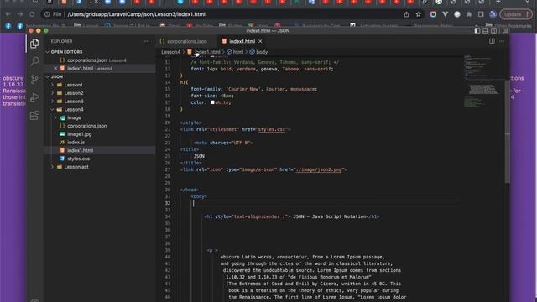
Task: Open the Search view in activity bar
Action: [34, 61]
